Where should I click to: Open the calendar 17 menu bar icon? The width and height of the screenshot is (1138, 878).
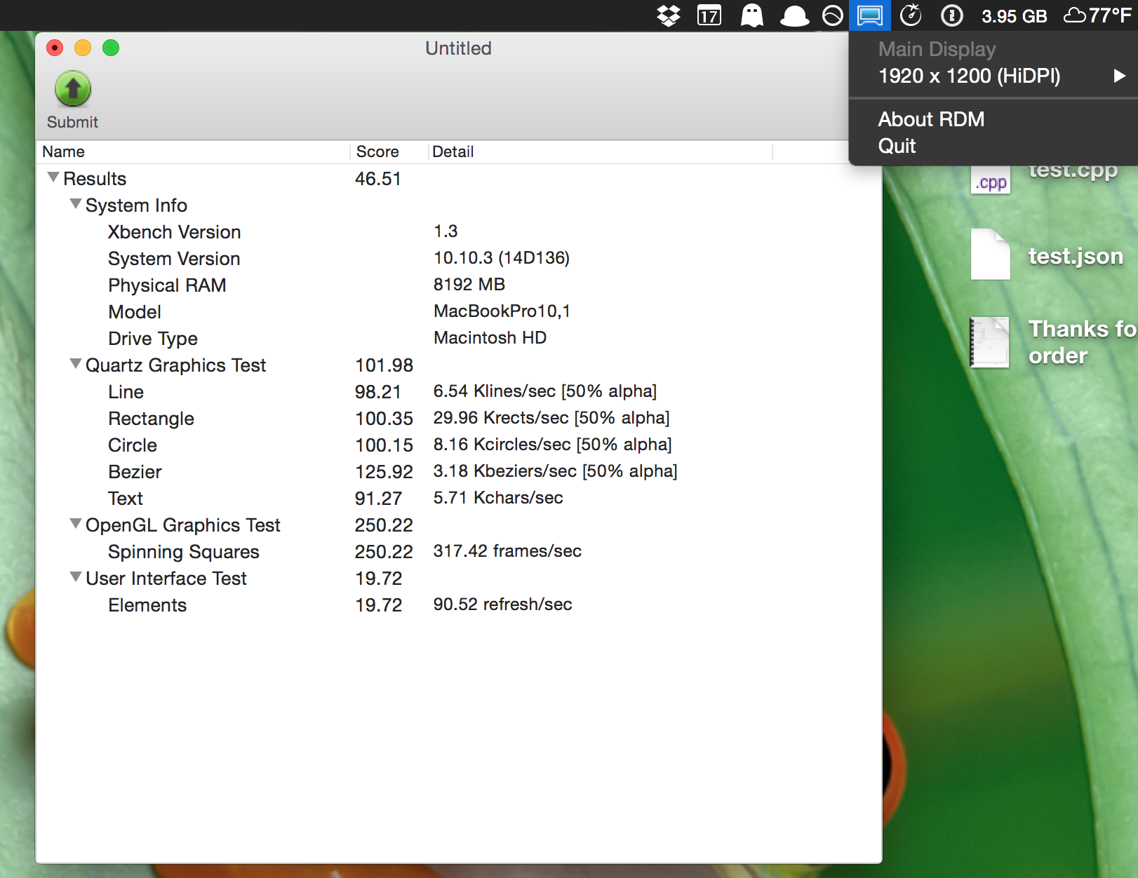click(x=709, y=15)
